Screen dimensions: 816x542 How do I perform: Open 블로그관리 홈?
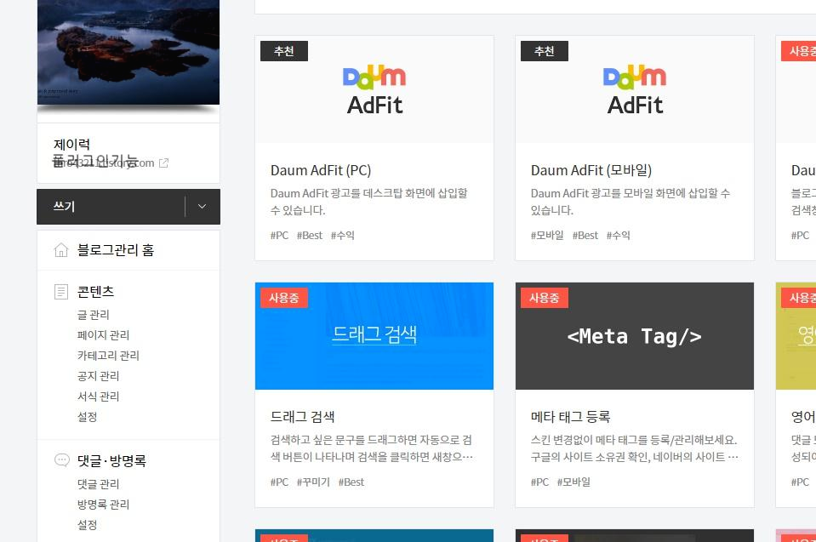pos(116,250)
